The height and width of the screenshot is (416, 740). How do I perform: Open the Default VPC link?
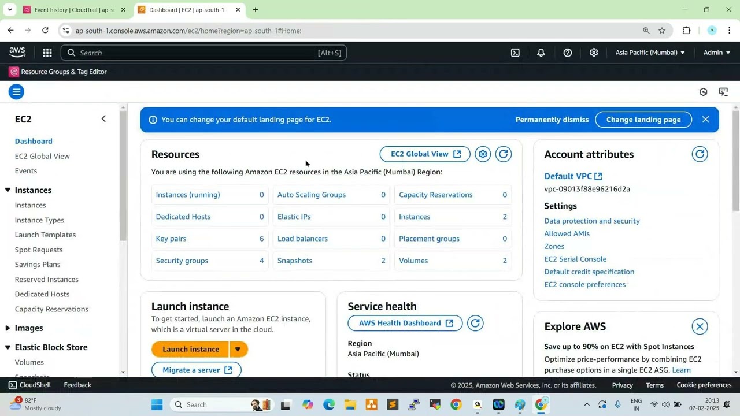point(573,176)
